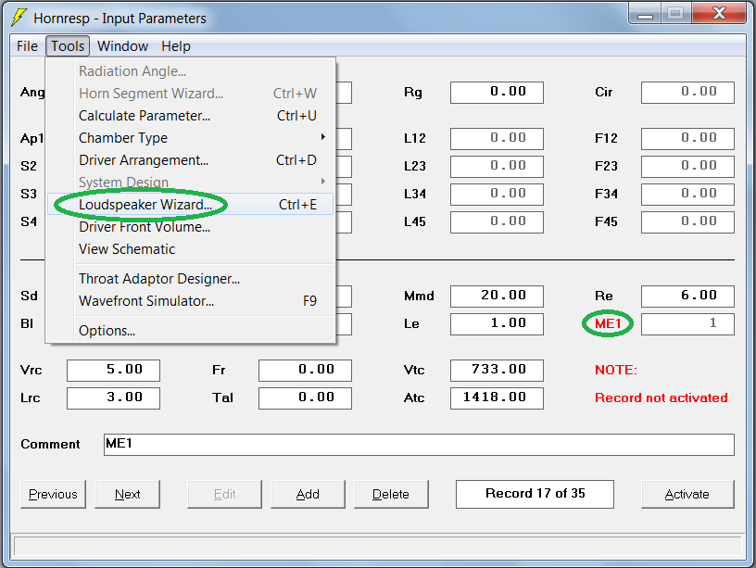Click the Previous record button
This screenshot has height=568, width=756.
(53, 494)
